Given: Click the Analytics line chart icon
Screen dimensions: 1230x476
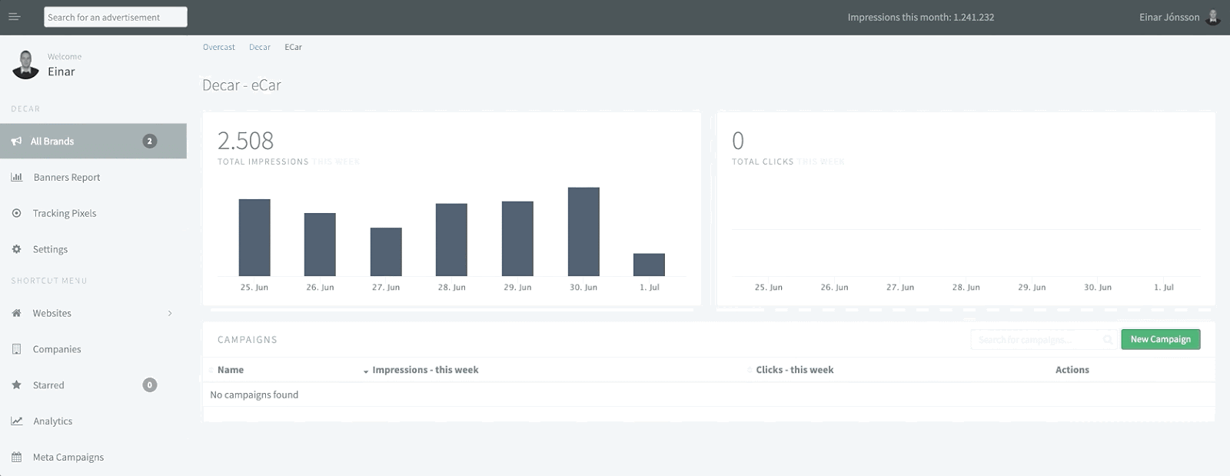Looking at the screenshot, I should tap(16, 421).
